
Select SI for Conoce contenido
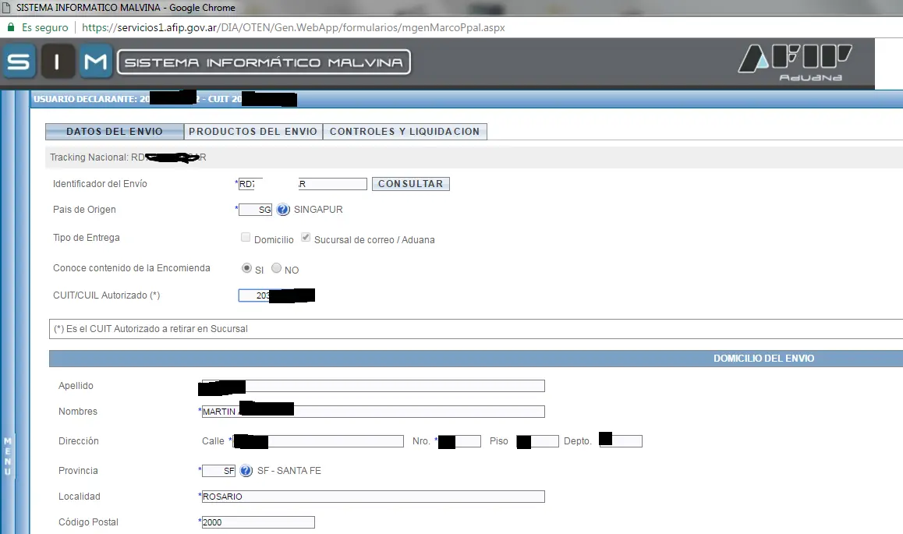[x=246, y=268]
